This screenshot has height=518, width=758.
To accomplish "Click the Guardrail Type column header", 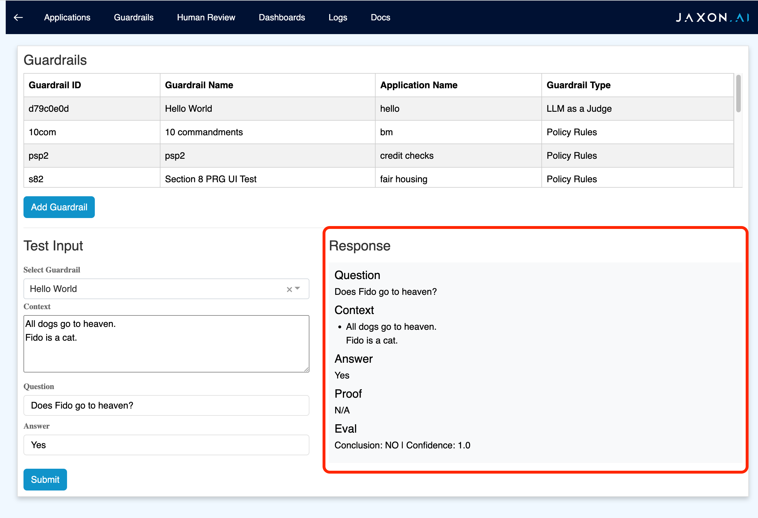I will pos(637,85).
